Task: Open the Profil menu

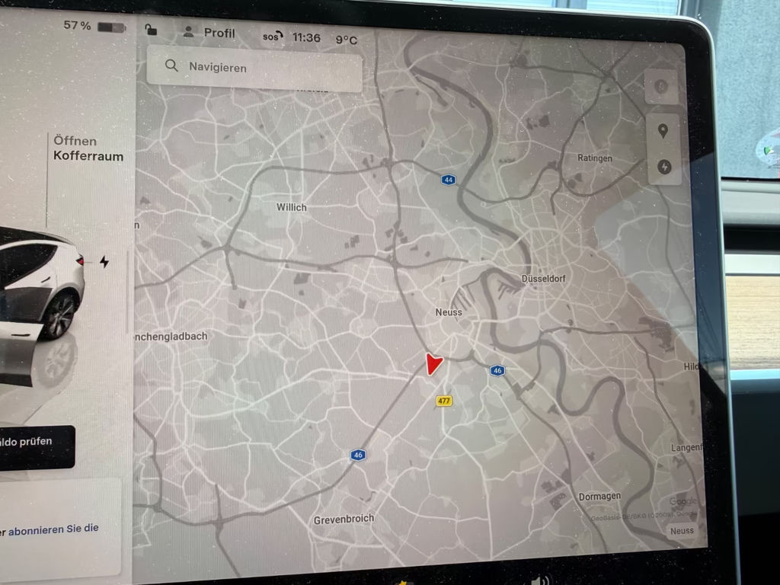Action: (x=209, y=33)
